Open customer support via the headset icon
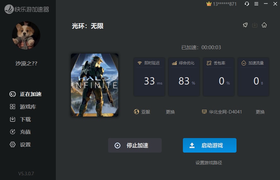 247,4
